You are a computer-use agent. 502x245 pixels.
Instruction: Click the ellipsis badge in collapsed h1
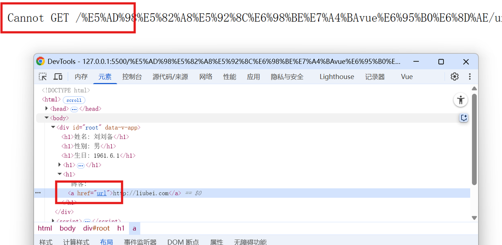(x=81, y=165)
